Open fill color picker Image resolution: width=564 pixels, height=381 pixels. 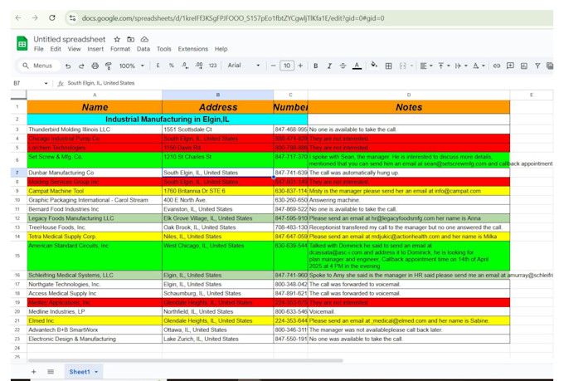374,66
